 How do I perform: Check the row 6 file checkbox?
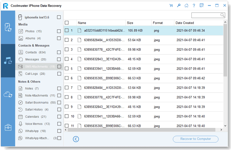click(67, 78)
